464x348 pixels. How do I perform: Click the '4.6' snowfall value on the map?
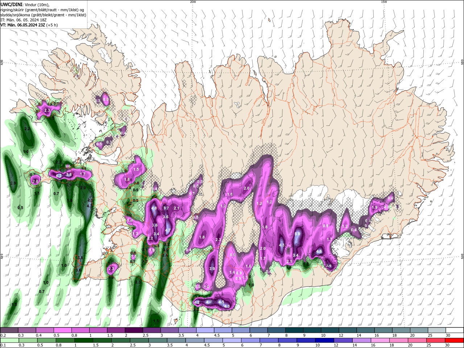(319, 252)
